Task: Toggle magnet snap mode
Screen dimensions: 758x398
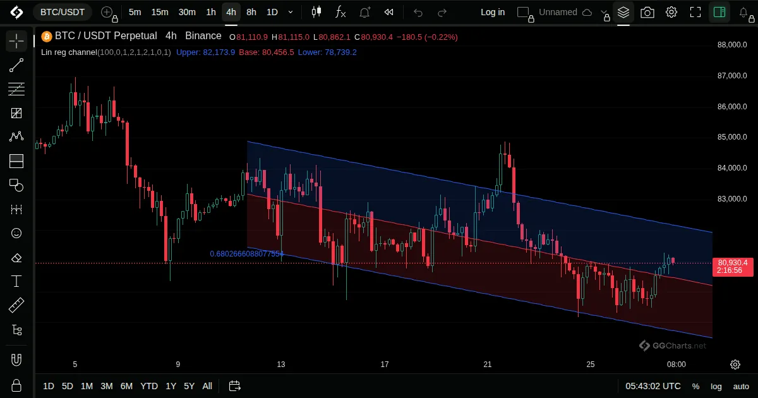Action: [x=16, y=361]
